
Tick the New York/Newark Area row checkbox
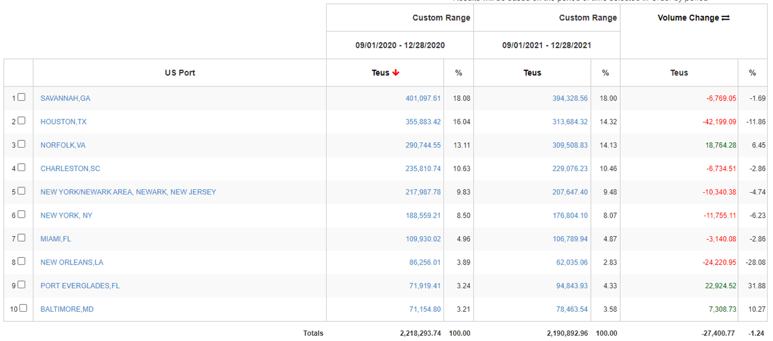pos(21,191)
